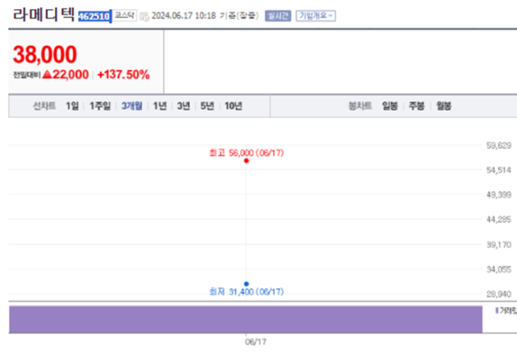Click the 59,629 y-axis value
This screenshot has width=517, height=355.
click(x=498, y=145)
